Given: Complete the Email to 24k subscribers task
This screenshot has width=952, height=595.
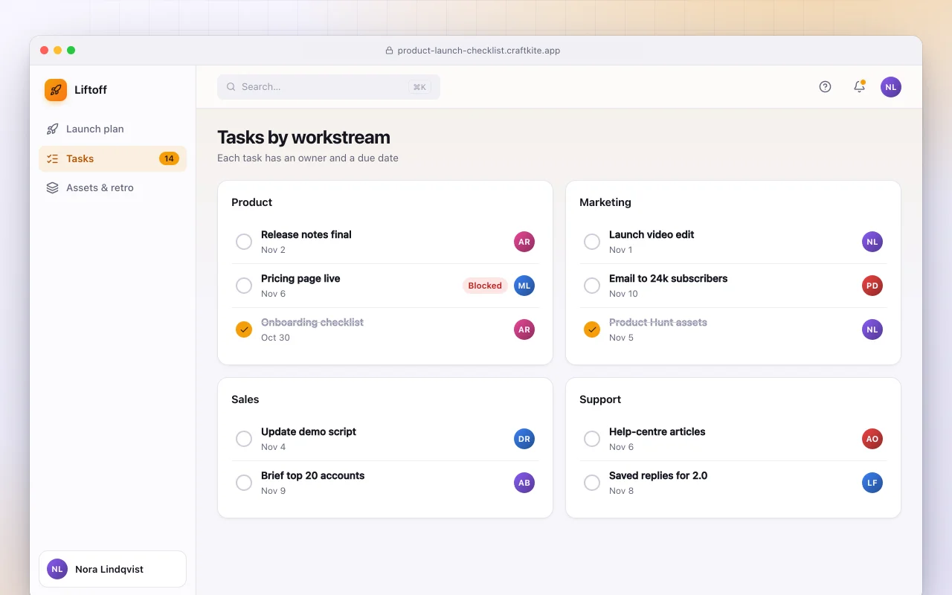Looking at the screenshot, I should (592, 286).
